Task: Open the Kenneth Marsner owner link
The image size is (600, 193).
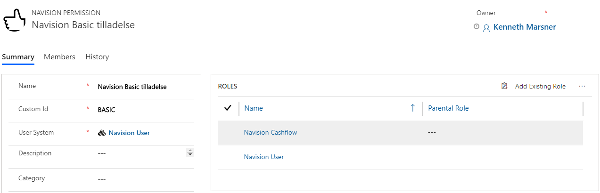Action: [525, 27]
